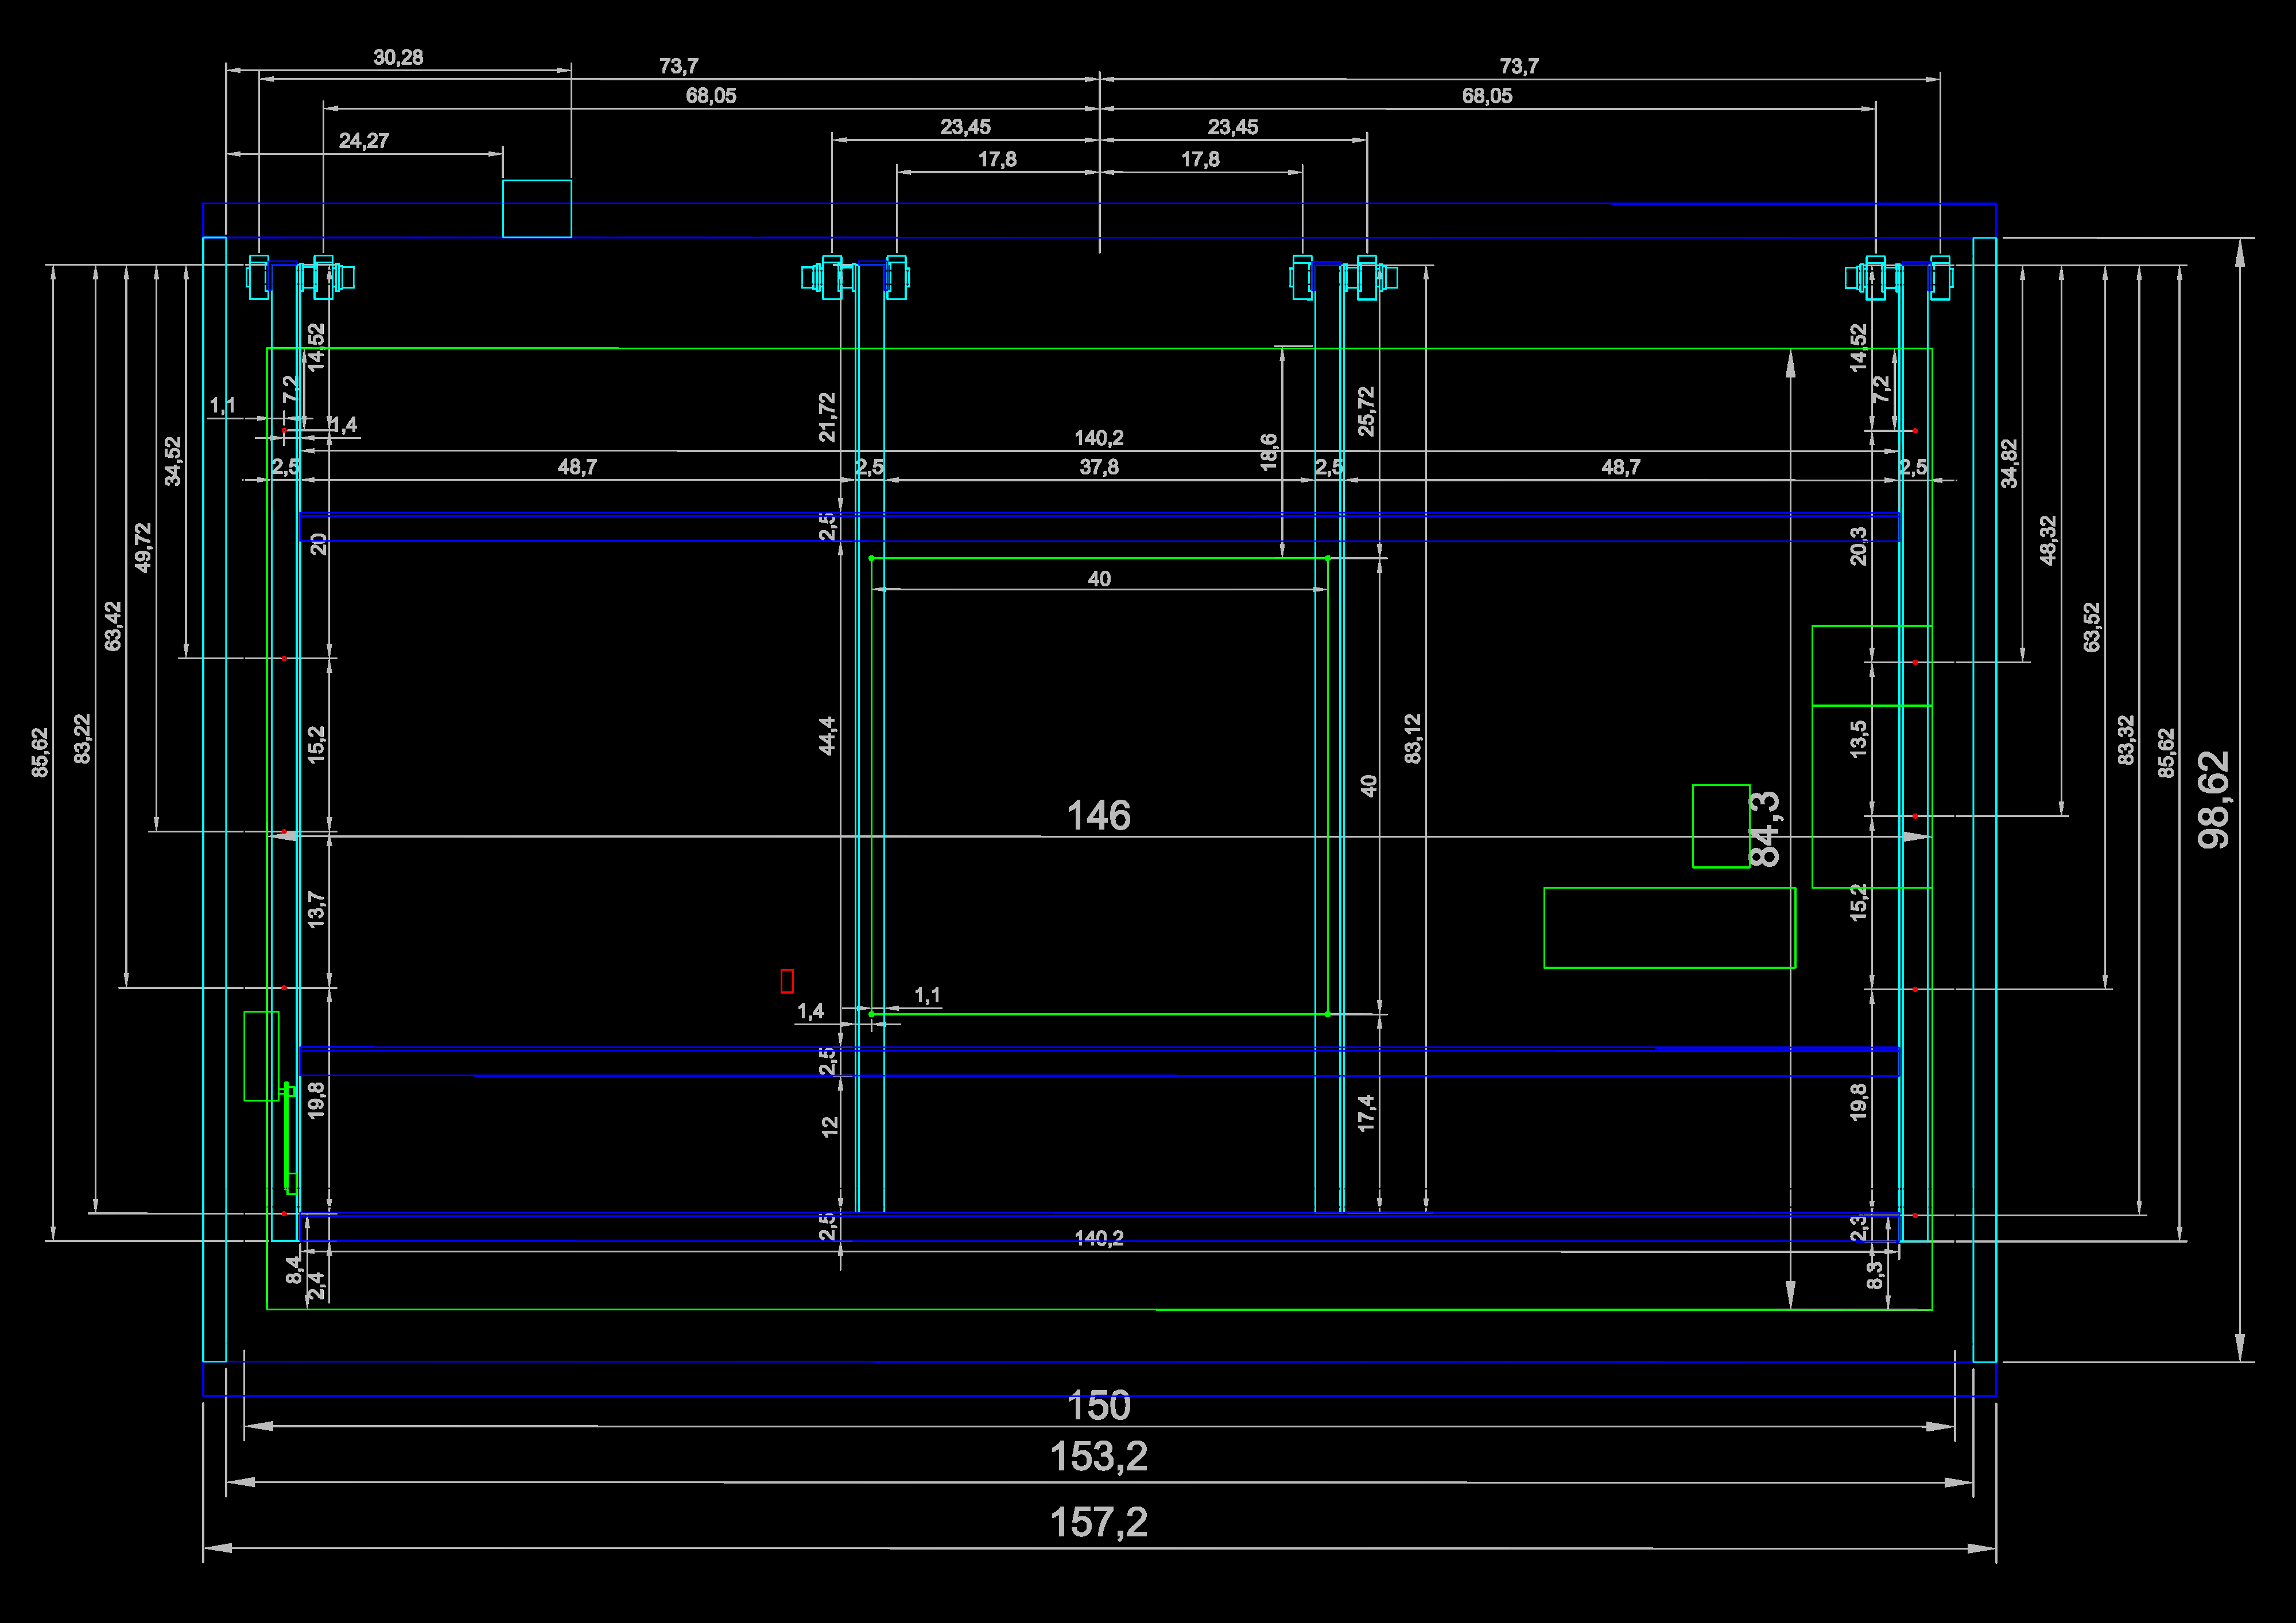Click the small red rectangle marker
Screen dimensions: 2296x1623
coord(787,982)
